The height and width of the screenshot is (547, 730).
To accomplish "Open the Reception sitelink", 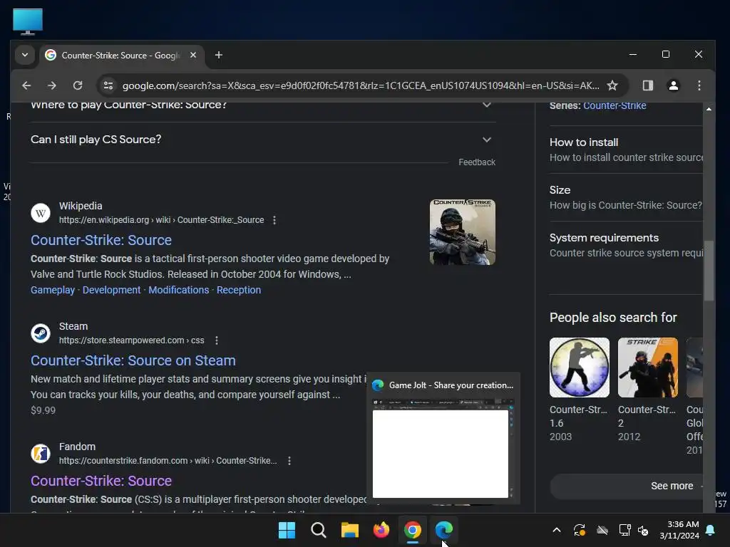I will 238,290.
